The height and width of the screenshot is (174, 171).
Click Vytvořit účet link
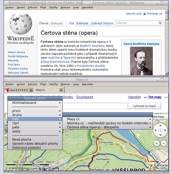click(x=134, y=14)
